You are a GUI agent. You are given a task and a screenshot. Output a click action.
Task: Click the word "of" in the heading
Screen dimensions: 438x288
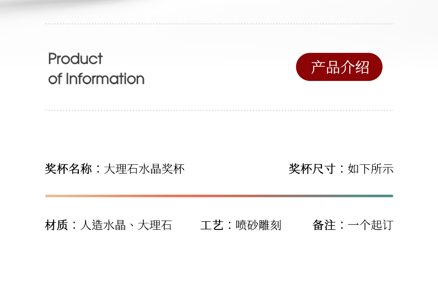[55, 79]
